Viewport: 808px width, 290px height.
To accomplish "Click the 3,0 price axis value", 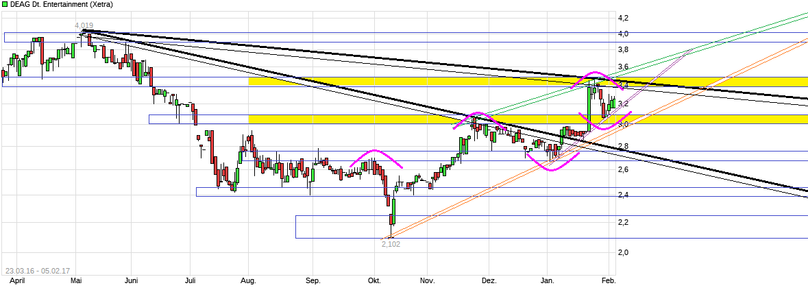I will pos(623,124).
